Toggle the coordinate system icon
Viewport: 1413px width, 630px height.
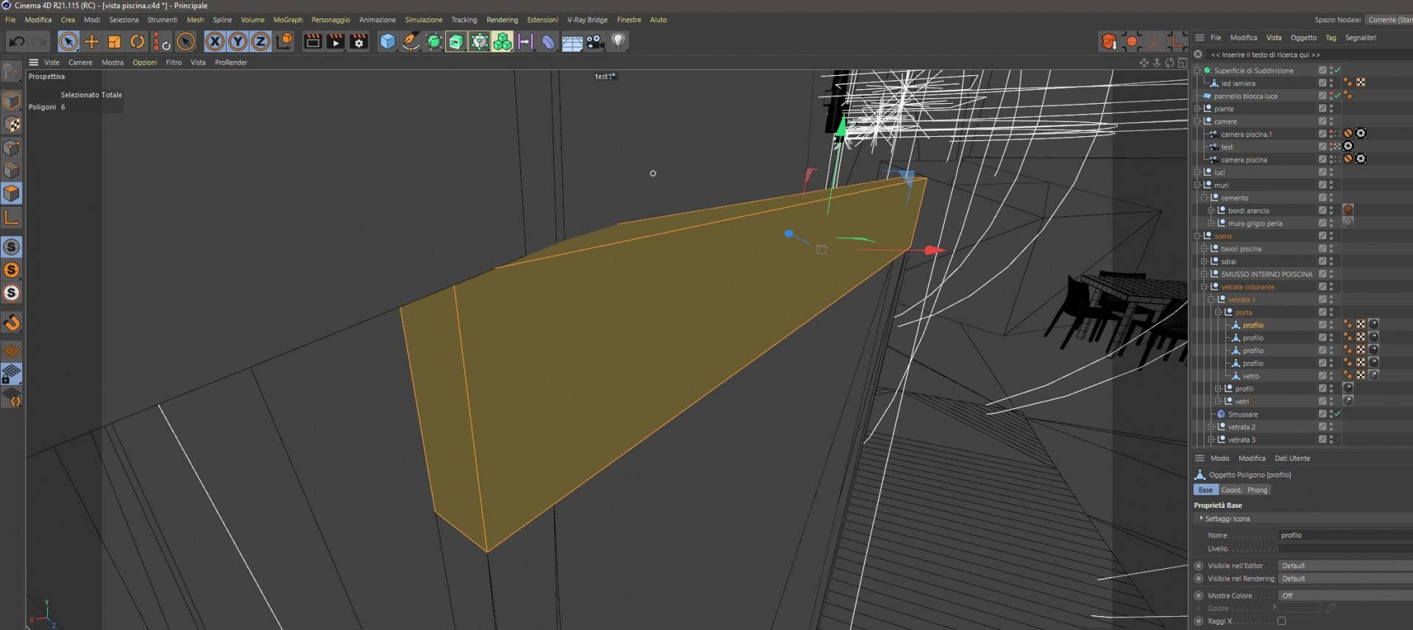(284, 41)
